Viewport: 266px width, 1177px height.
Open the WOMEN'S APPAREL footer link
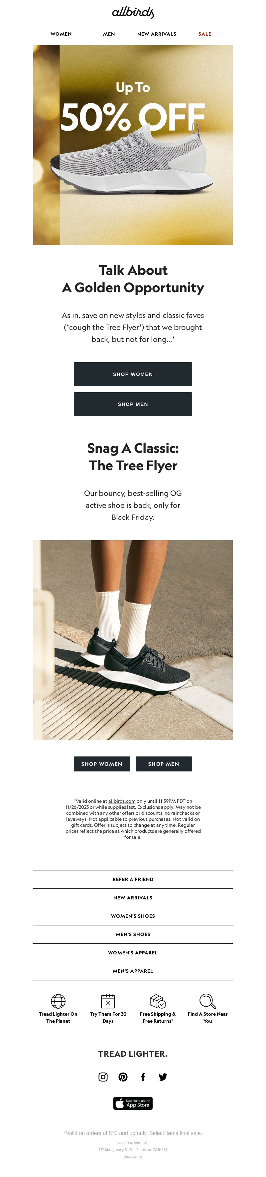pyautogui.click(x=133, y=953)
